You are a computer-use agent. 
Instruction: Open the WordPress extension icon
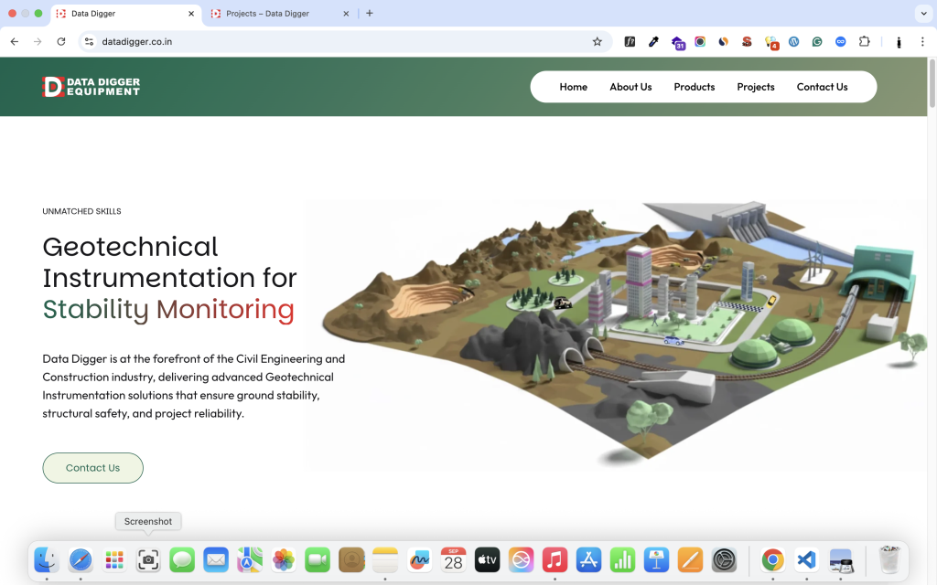click(x=793, y=41)
